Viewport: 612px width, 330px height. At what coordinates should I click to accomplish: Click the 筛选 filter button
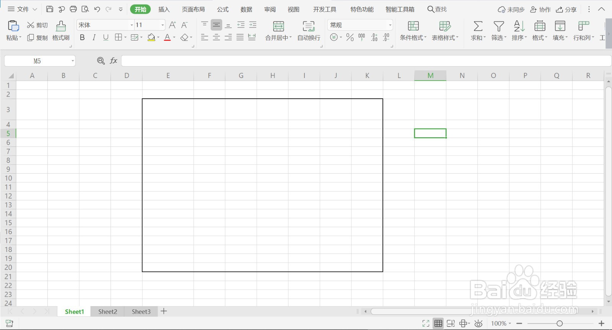click(499, 31)
